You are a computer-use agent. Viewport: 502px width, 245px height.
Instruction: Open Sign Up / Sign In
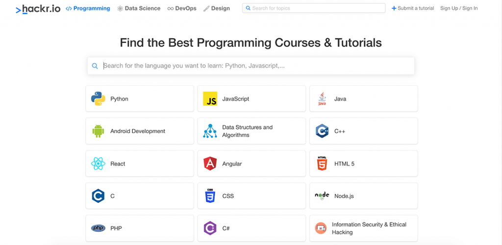tap(459, 8)
